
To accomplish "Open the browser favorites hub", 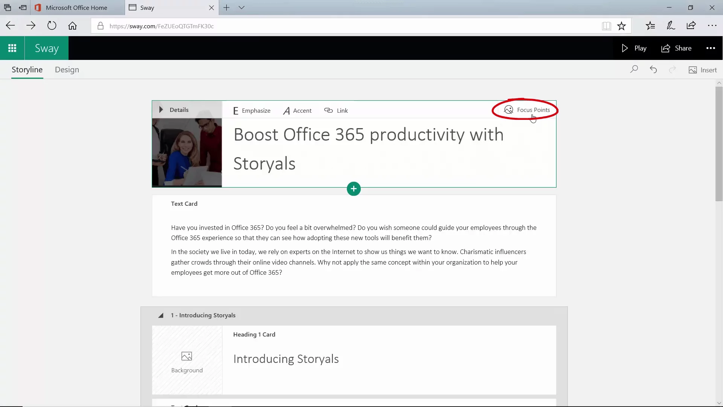I will [650, 26].
